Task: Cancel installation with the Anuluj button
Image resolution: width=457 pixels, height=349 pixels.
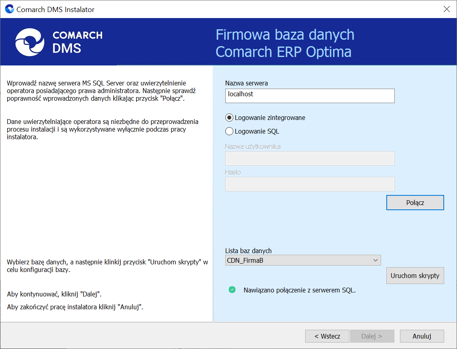Action: pyautogui.click(x=422, y=336)
